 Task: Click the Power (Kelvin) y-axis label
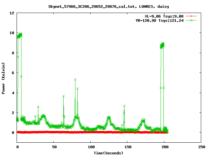coord(4,78)
